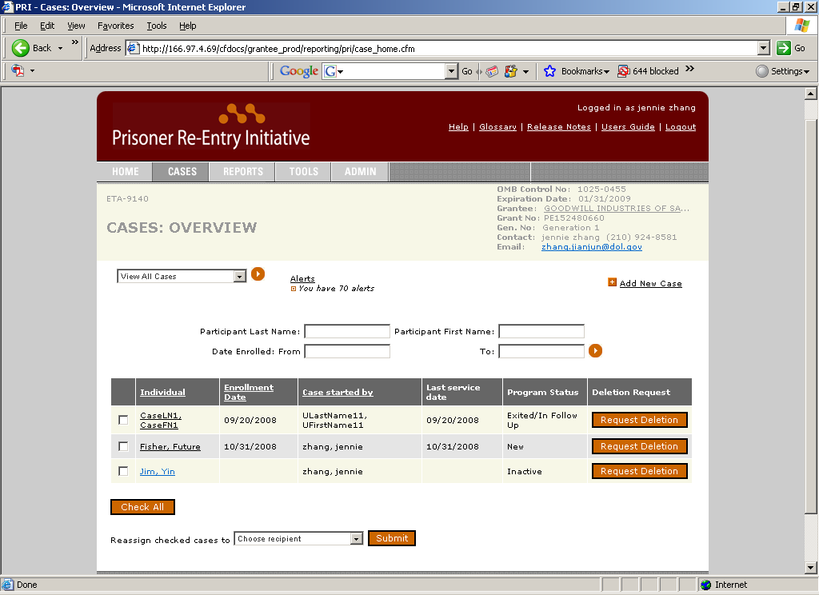Open the Goodwill Industries grantee link
The height and width of the screenshot is (595, 819).
click(617, 209)
